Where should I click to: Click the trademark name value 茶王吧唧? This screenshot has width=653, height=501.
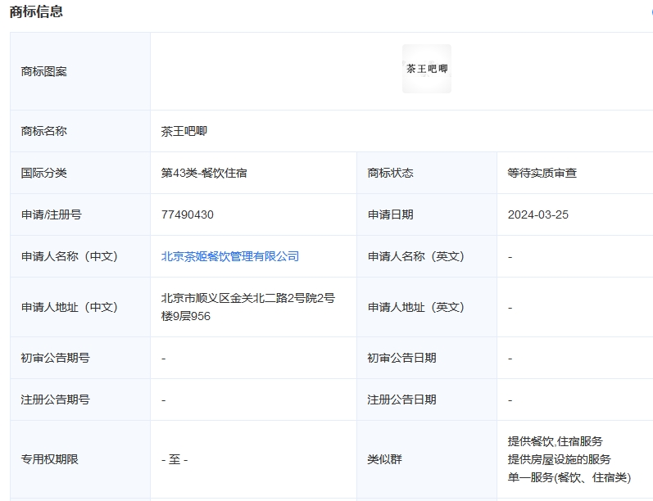click(x=184, y=131)
